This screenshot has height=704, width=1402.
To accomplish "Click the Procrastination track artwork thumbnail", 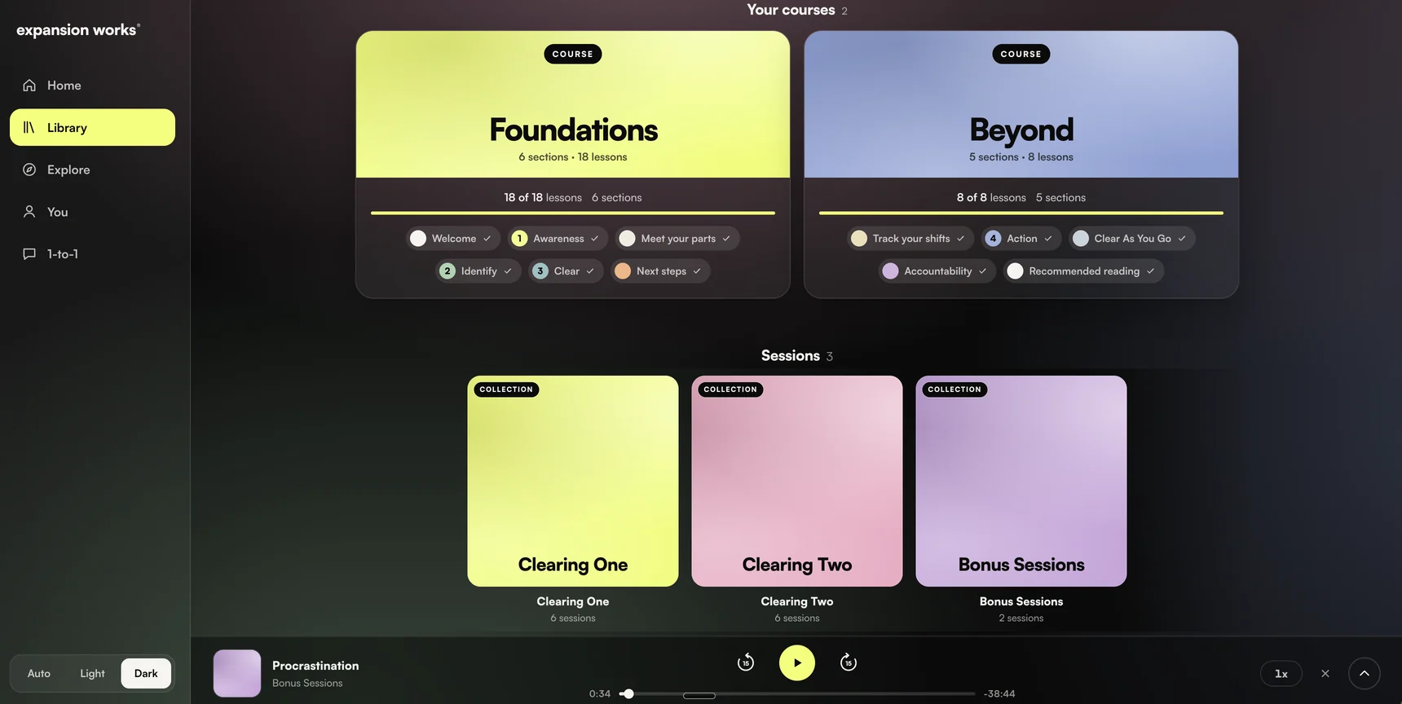I will [x=237, y=673].
